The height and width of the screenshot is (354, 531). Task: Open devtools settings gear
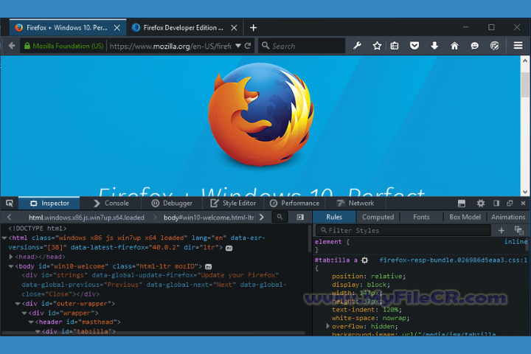coord(481,204)
